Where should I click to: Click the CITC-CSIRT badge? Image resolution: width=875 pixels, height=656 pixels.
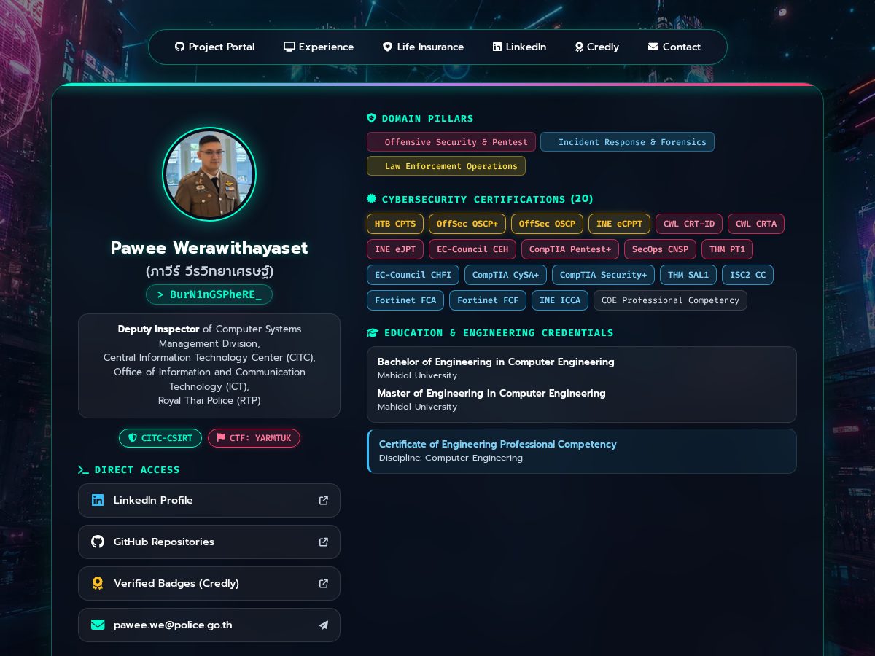[160, 438]
